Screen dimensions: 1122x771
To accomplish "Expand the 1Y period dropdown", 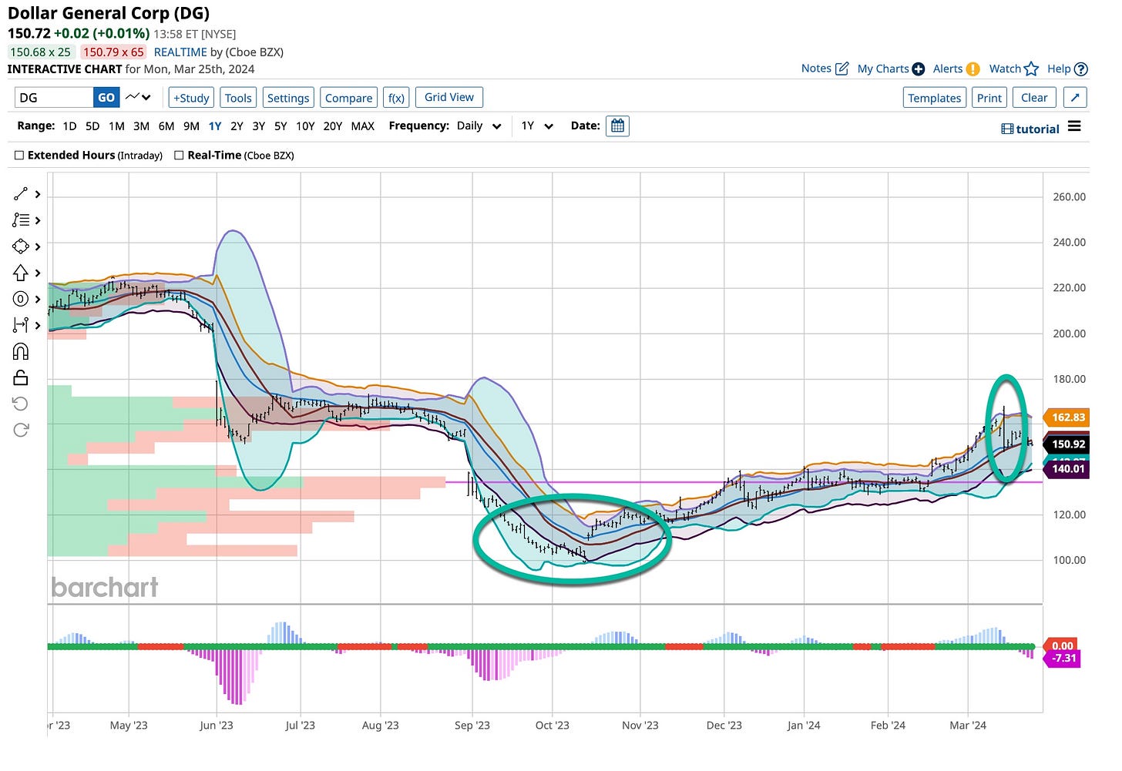I will tap(537, 126).
